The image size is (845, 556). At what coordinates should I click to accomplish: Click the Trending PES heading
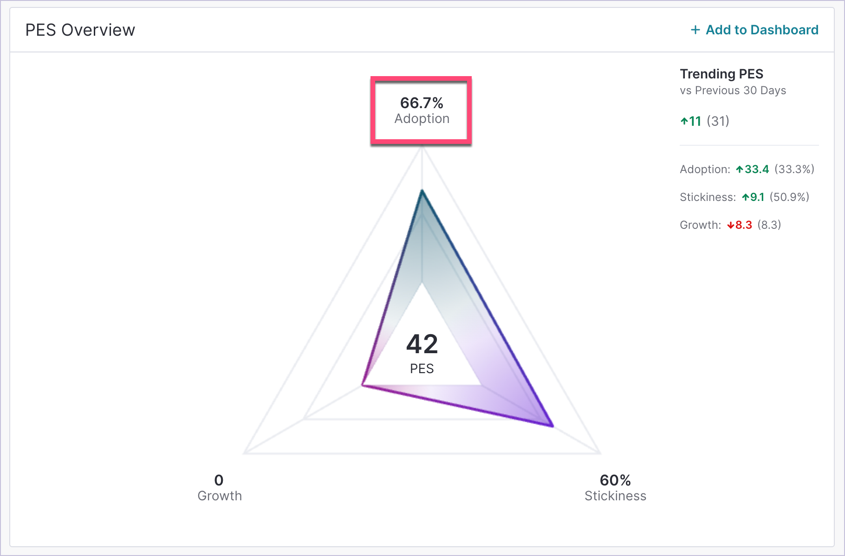(721, 74)
